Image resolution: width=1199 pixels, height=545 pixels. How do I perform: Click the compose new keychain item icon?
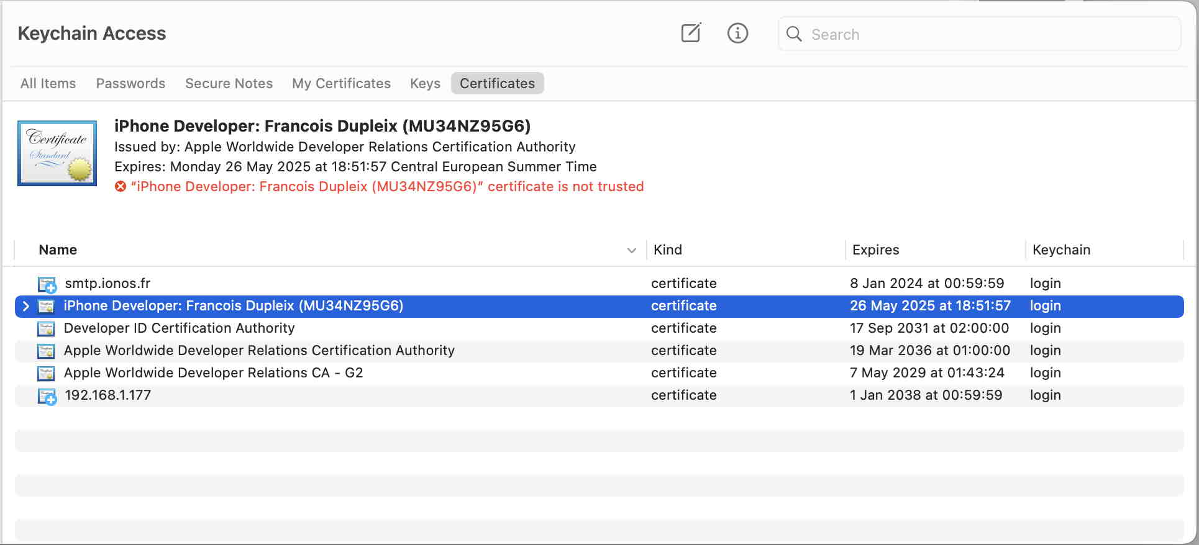[x=691, y=33]
